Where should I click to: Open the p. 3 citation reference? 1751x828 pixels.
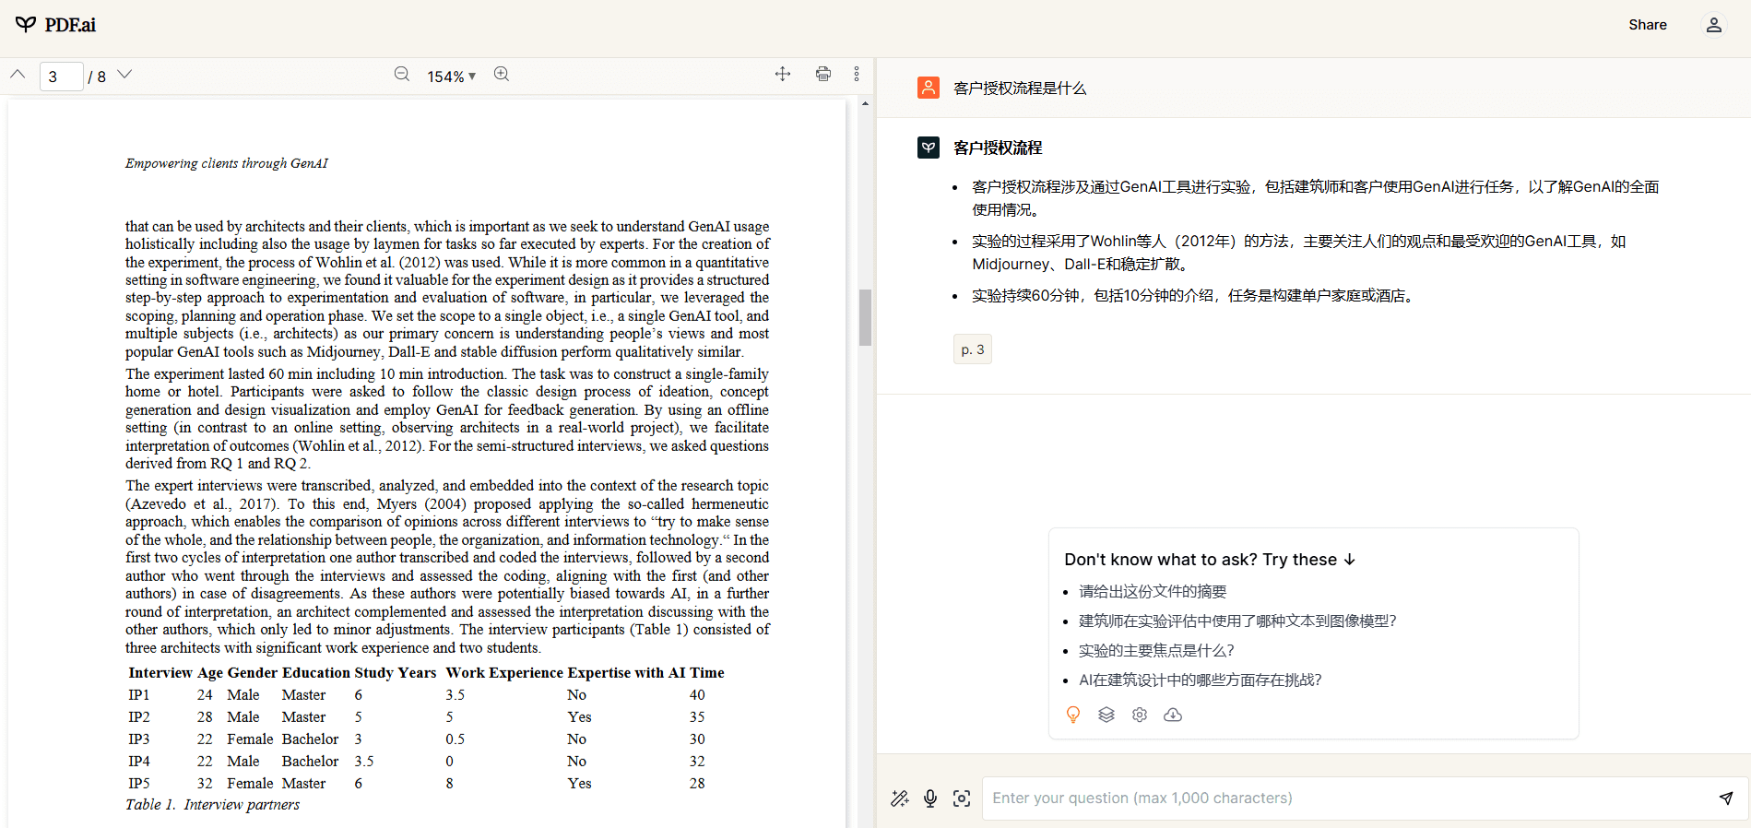click(973, 349)
